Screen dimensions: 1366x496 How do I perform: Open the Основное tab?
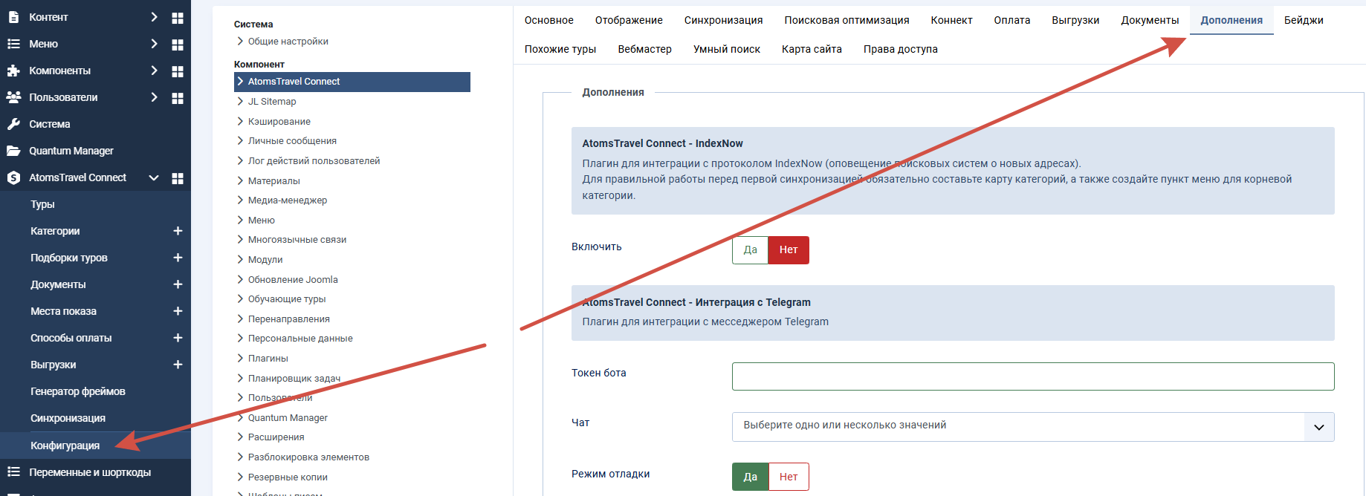click(549, 20)
